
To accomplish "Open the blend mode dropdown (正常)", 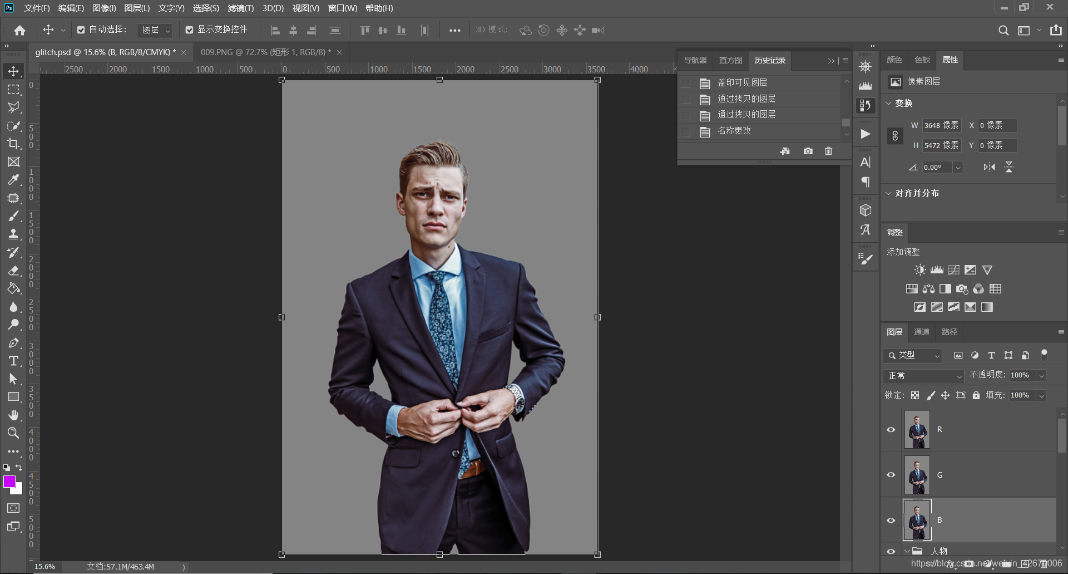I will (923, 376).
